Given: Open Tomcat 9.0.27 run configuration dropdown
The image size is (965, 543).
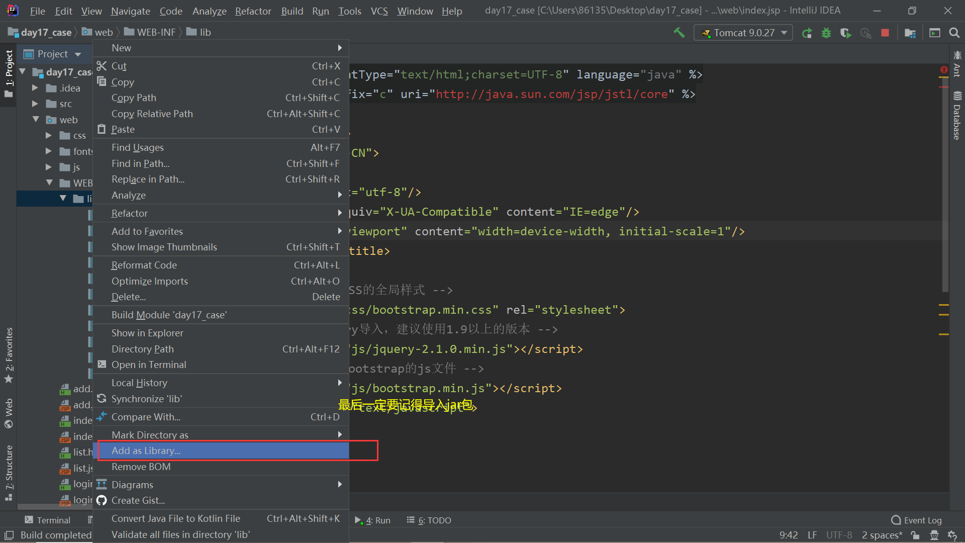Looking at the screenshot, I should click(x=743, y=33).
